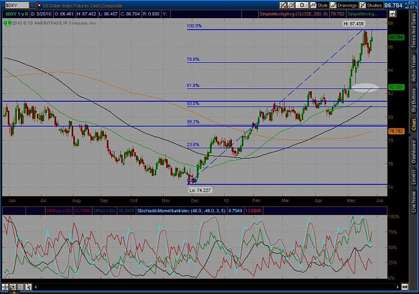Screen dimensions: 419x294
Task: Open the Live News side tab
Action: click(x=414, y=200)
